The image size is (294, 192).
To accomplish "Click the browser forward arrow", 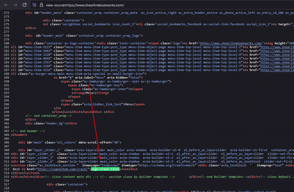I will 15,5.
